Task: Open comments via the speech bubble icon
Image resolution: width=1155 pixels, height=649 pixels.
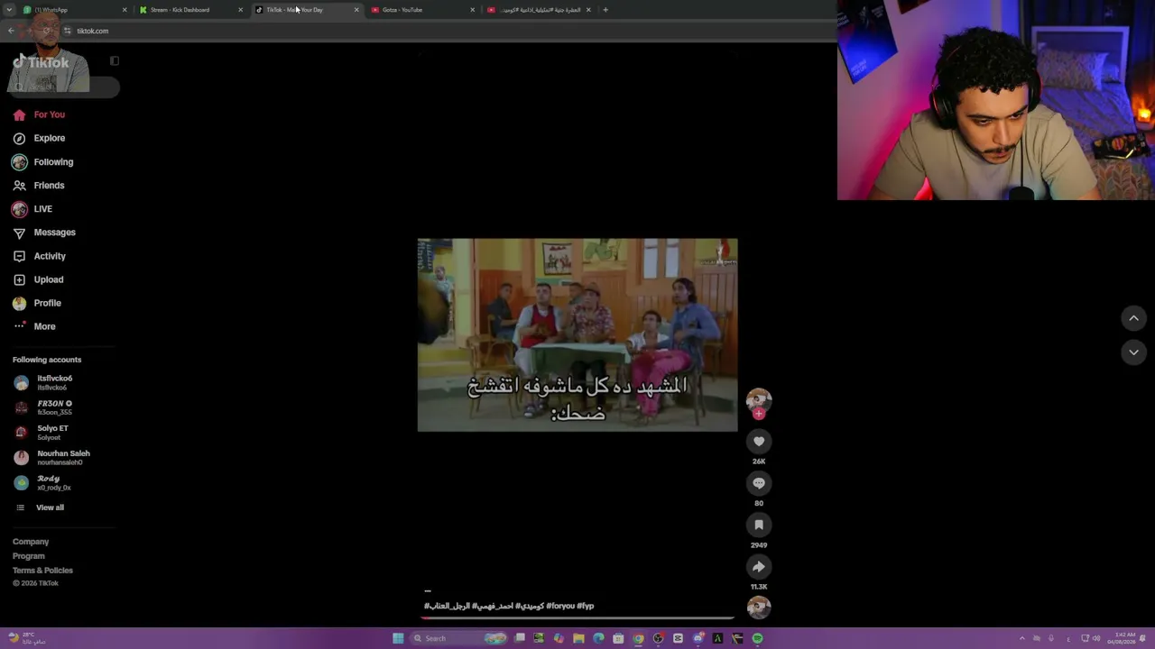Action: [x=759, y=483]
